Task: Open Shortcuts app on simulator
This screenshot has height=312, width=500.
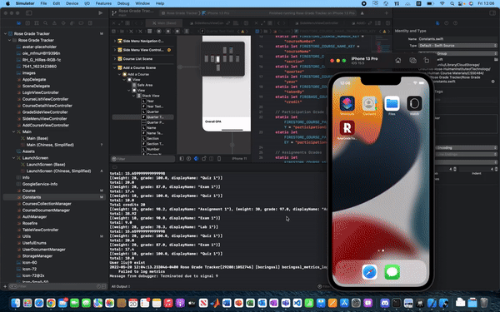Action: click(347, 104)
